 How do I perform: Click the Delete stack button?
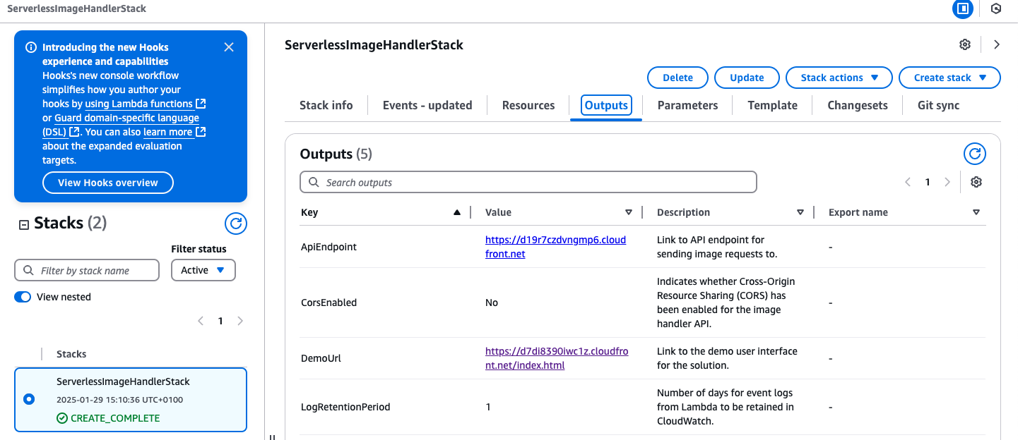point(677,78)
